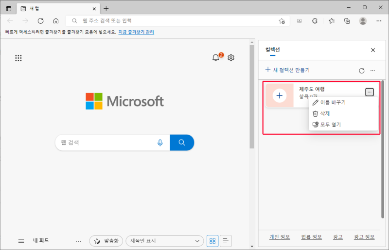Open feed hamburger menu icon

(21, 241)
